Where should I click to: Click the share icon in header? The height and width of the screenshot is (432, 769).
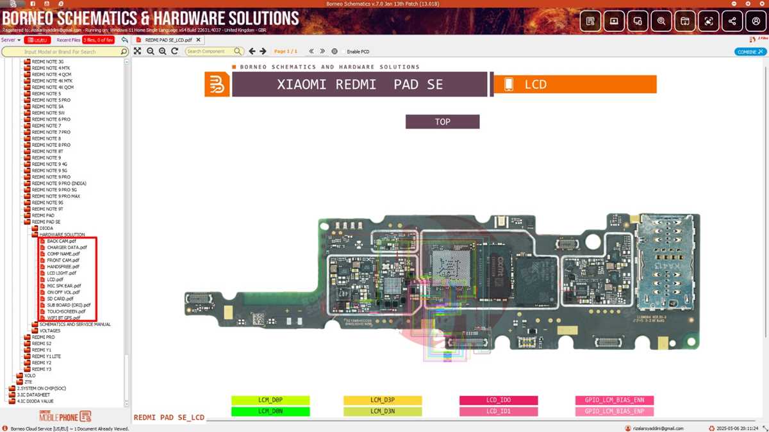(x=732, y=21)
